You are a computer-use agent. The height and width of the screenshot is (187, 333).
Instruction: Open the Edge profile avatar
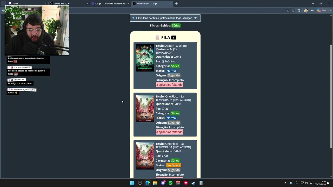[306, 10]
